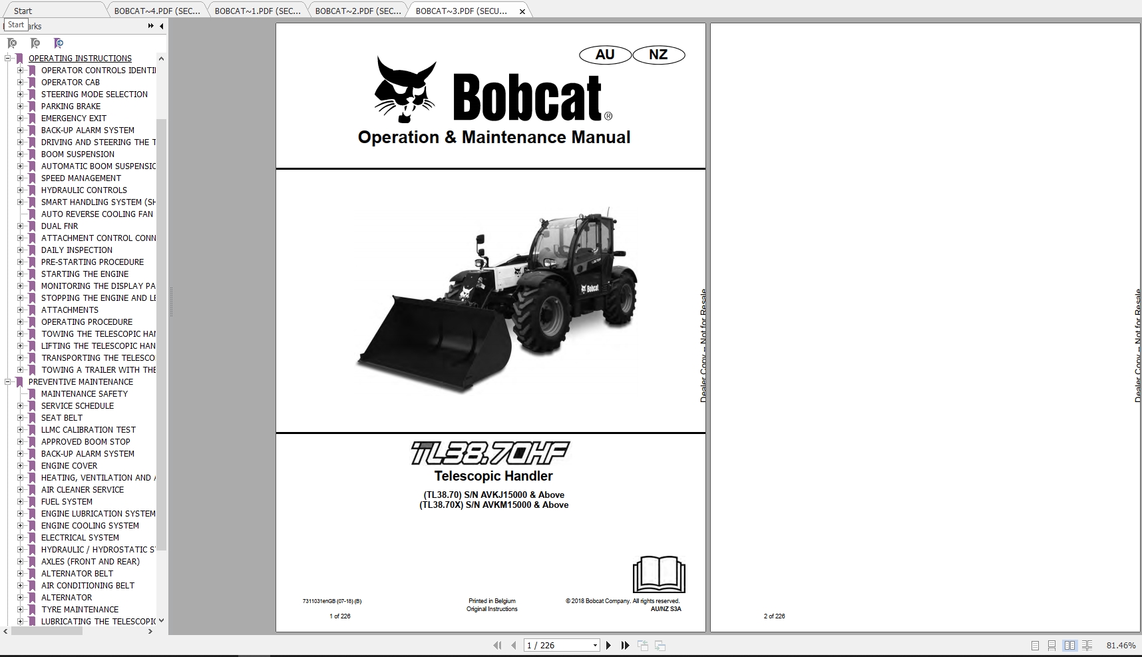The height and width of the screenshot is (657, 1142).
Task: Switch to the BOBCAT~1.PDF tab
Action: pyautogui.click(x=256, y=11)
